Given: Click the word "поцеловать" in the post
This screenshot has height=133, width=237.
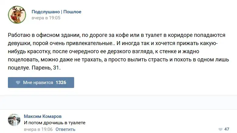Looking at the screenshot, I should coord(21,60).
